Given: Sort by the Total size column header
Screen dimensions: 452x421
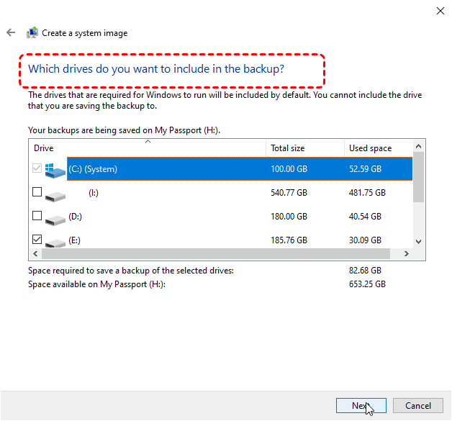Looking at the screenshot, I should click(x=304, y=148).
